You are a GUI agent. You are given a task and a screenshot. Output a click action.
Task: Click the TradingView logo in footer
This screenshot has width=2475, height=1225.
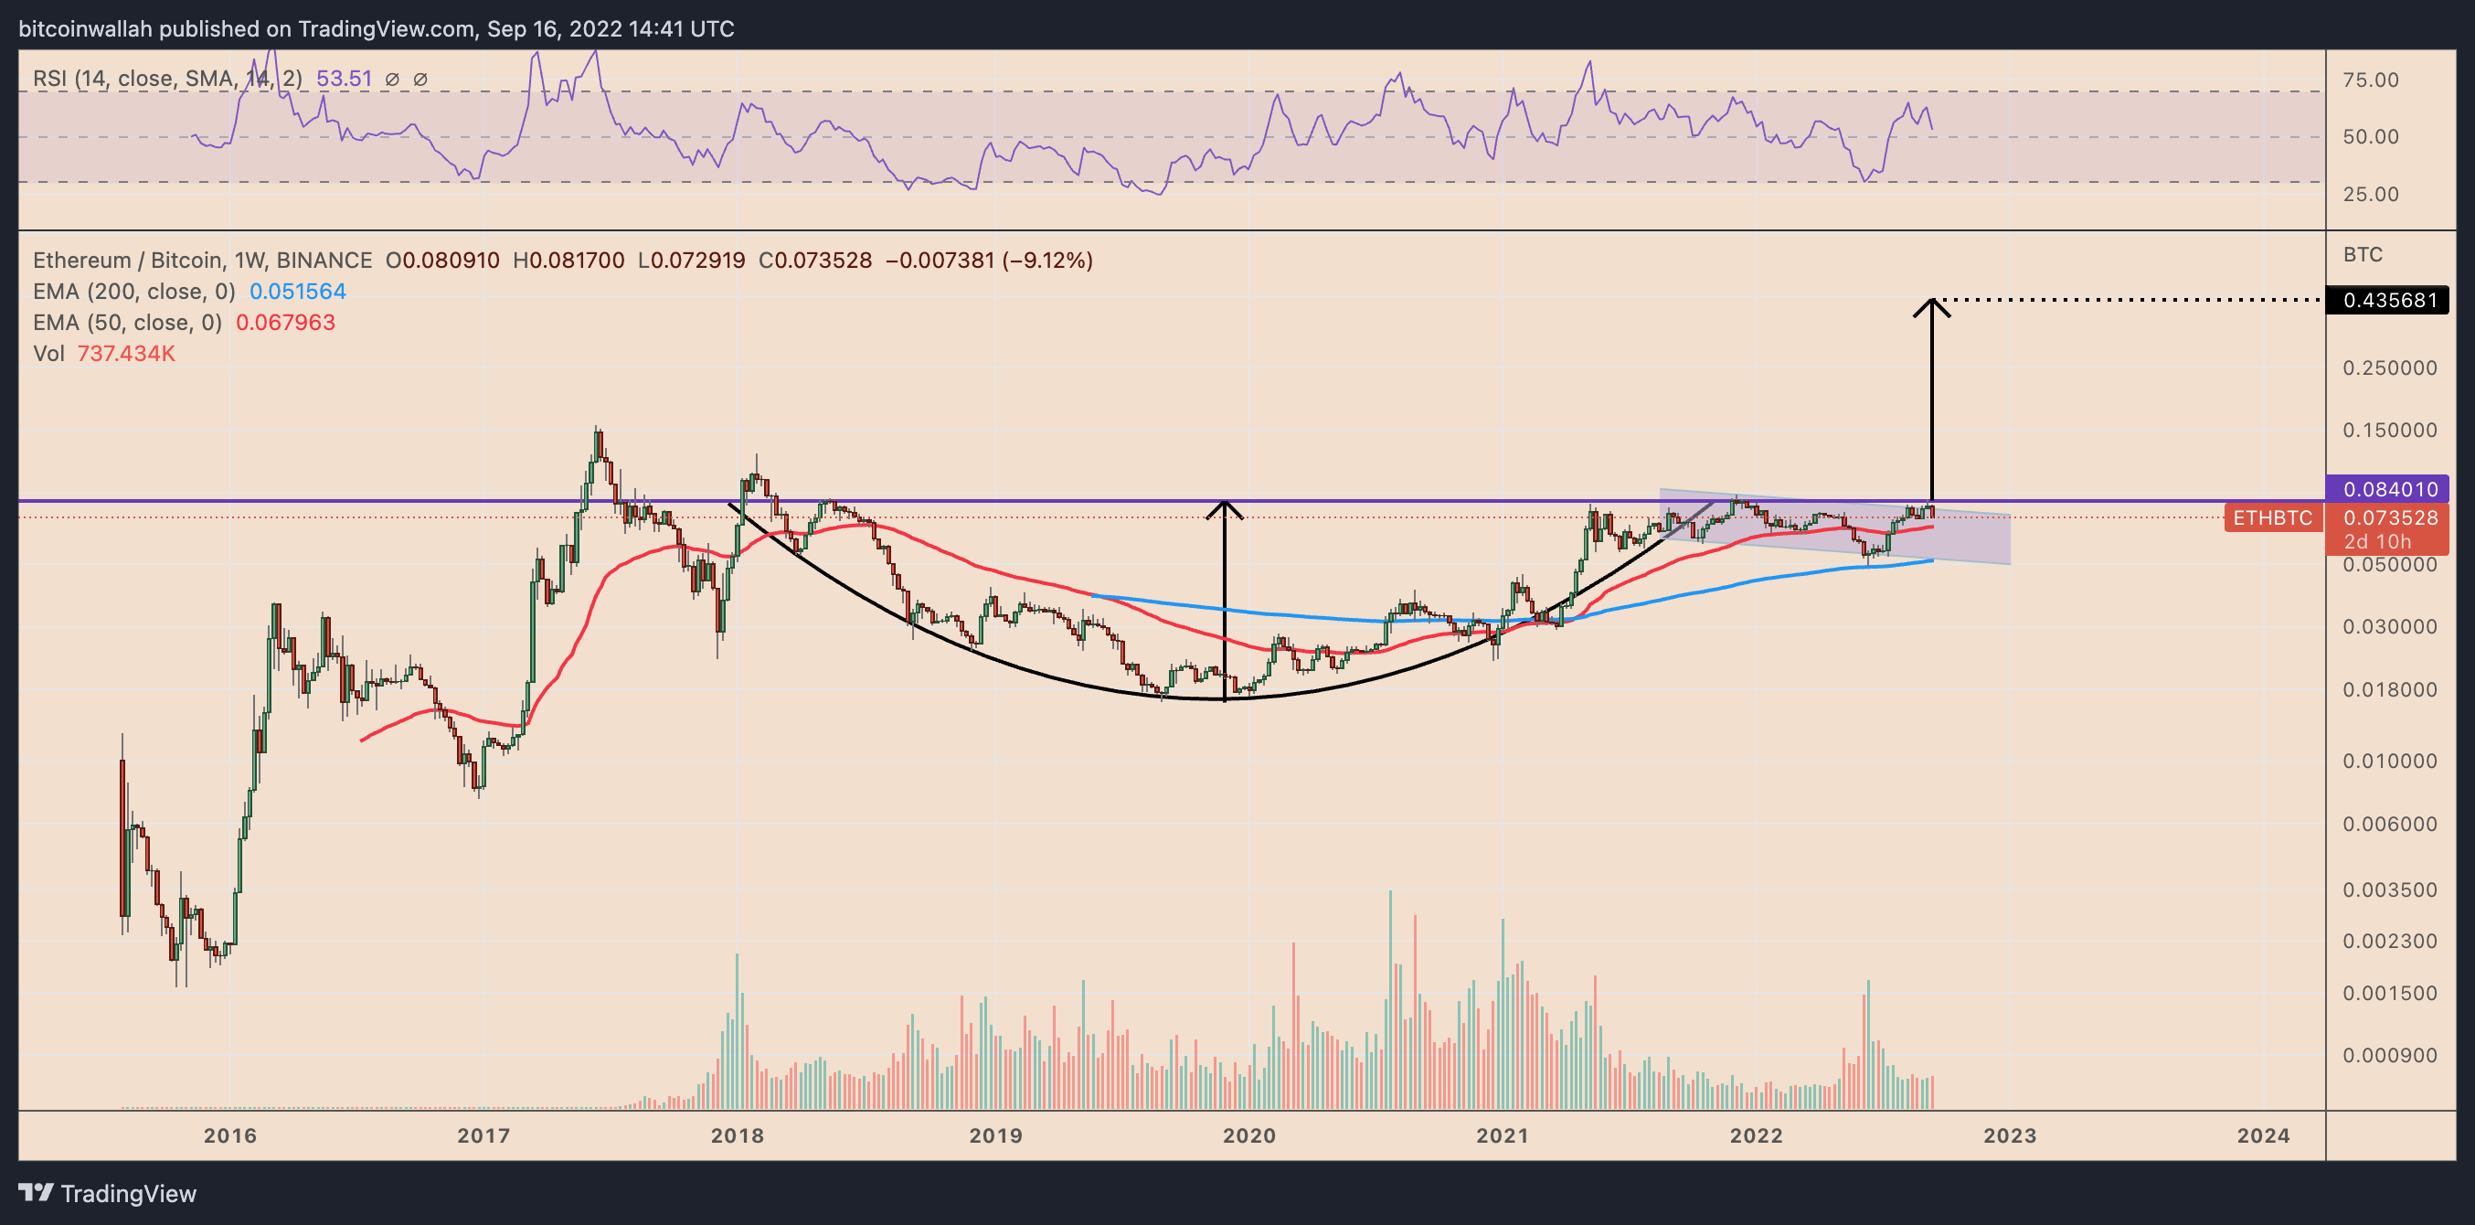[107, 1192]
